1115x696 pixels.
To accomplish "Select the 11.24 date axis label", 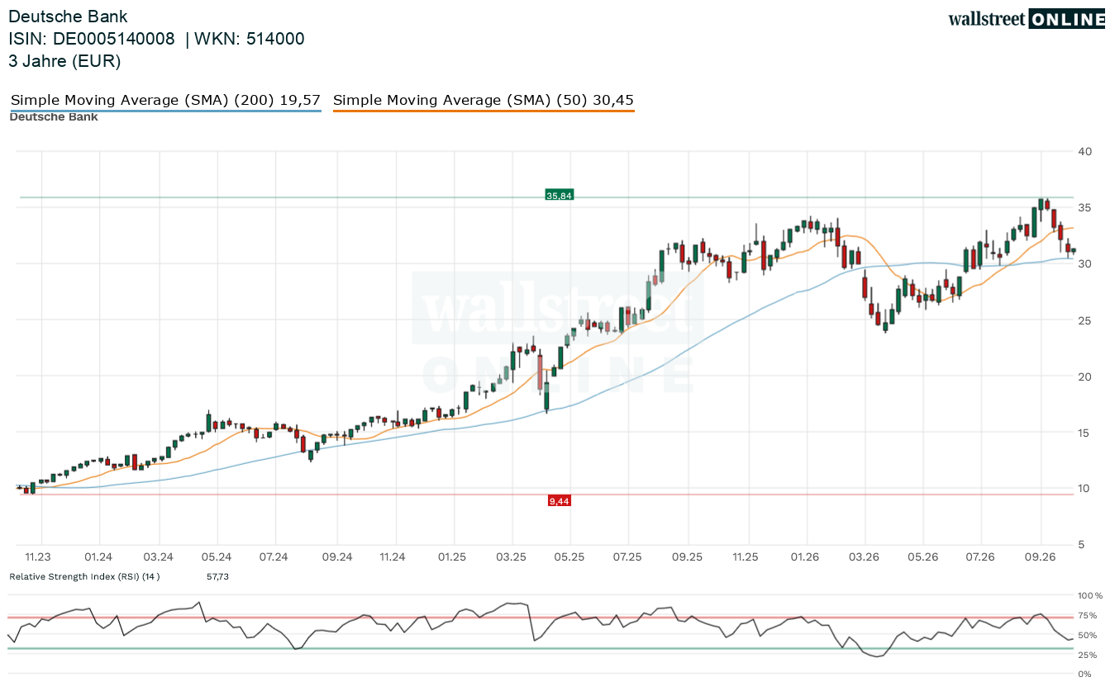I will pos(393,557).
